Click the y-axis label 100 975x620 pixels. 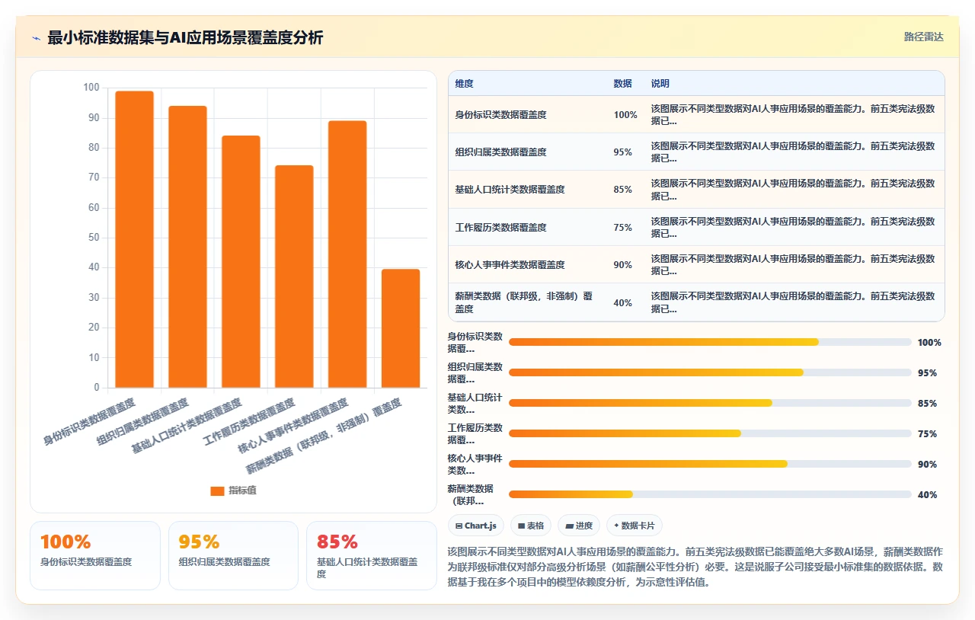pos(91,88)
